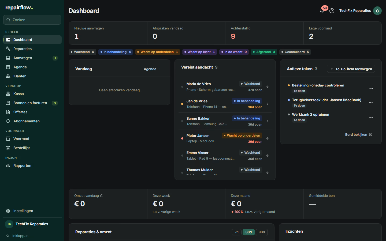The height and width of the screenshot is (241, 386).
Task: Filter by Geannuleerd status chip
Action: pos(295,52)
